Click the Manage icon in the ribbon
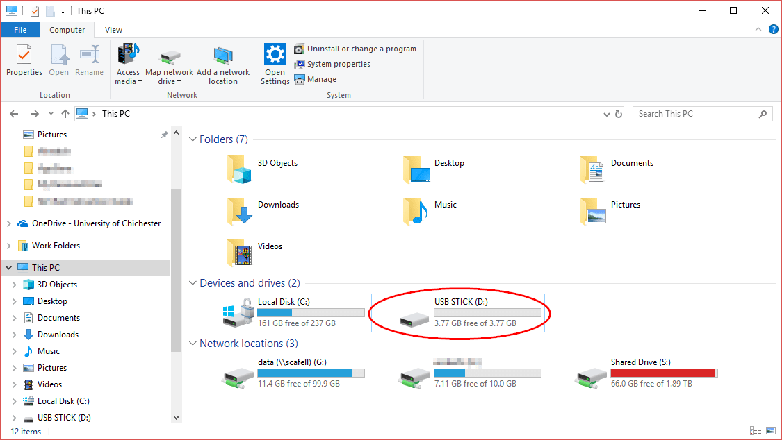Image resolution: width=782 pixels, height=440 pixels. [x=315, y=79]
